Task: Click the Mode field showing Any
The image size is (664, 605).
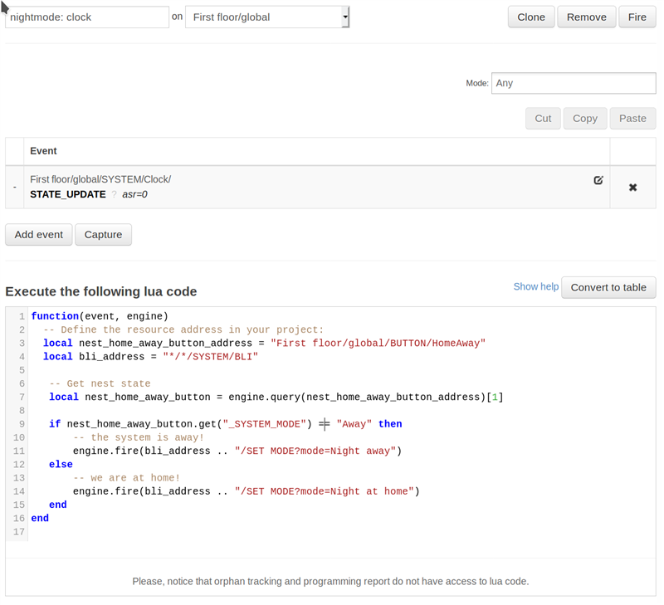Action: (574, 83)
